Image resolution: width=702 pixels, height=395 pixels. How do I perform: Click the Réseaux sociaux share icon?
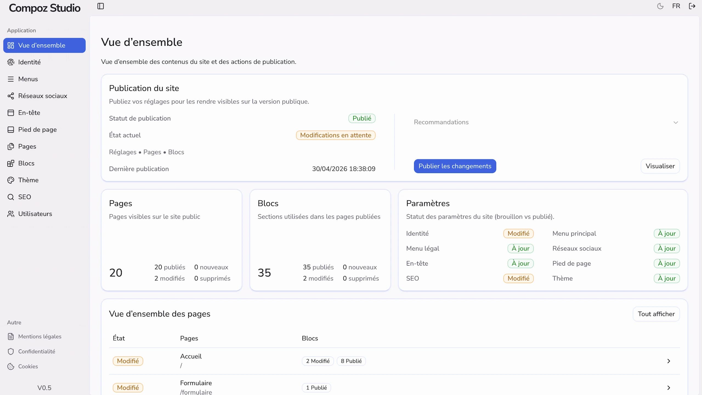pyautogui.click(x=11, y=96)
